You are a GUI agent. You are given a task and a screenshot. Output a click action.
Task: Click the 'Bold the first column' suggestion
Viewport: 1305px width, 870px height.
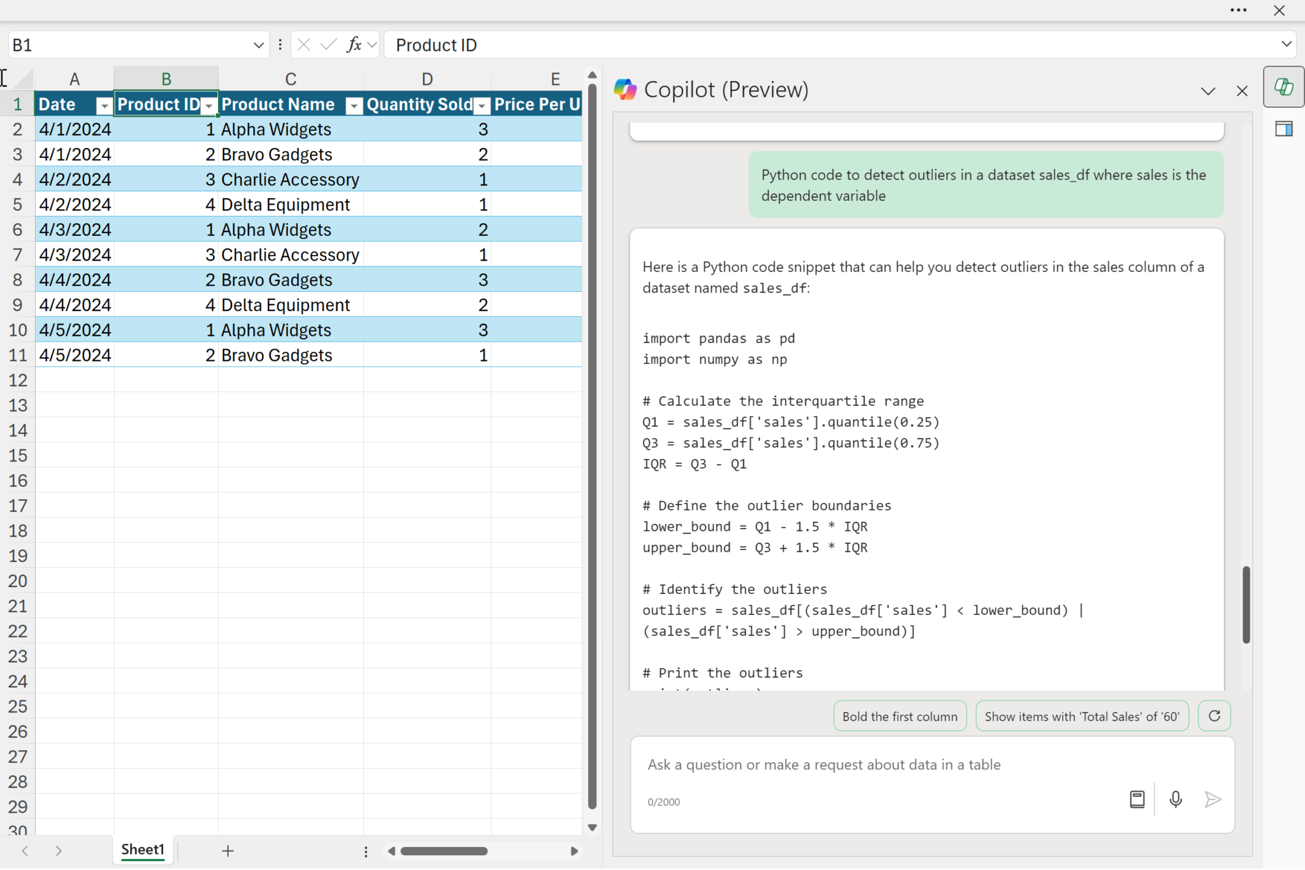coord(899,716)
